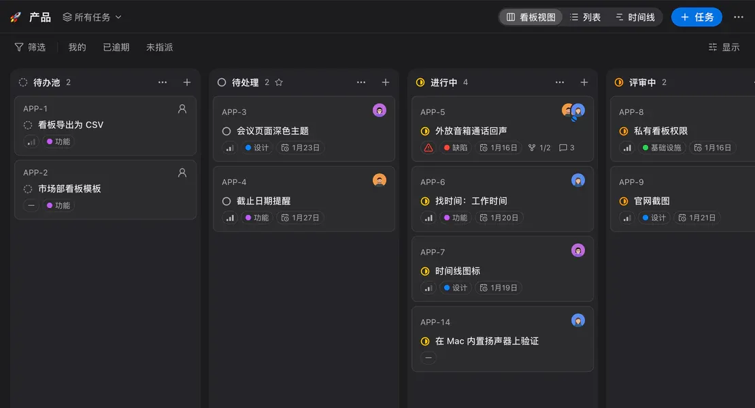Open the top-right more options menu
This screenshot has height=408, width=755.
point(738,17)
